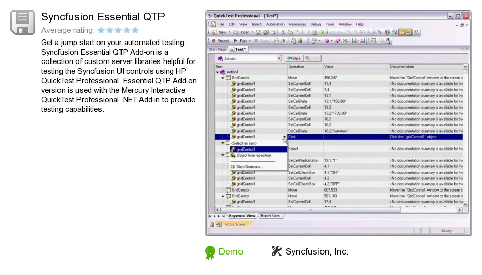Viewport: 482px width, 275px height.
Task: Select the Keyword View tab
Action: 242,216
